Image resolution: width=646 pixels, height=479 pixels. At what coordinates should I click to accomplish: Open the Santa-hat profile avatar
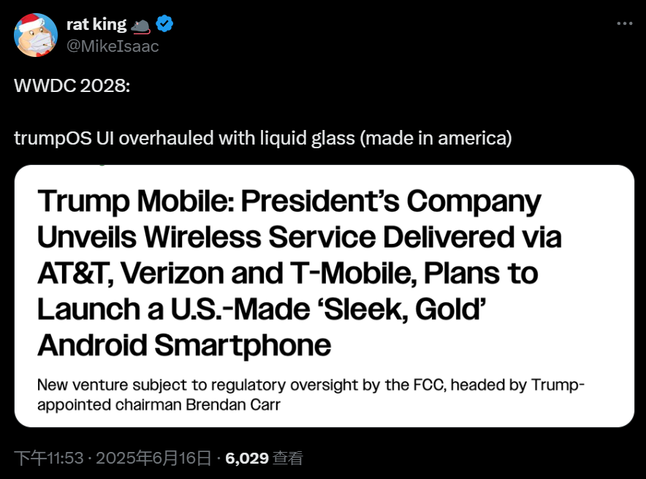click(x=36, y=35)
